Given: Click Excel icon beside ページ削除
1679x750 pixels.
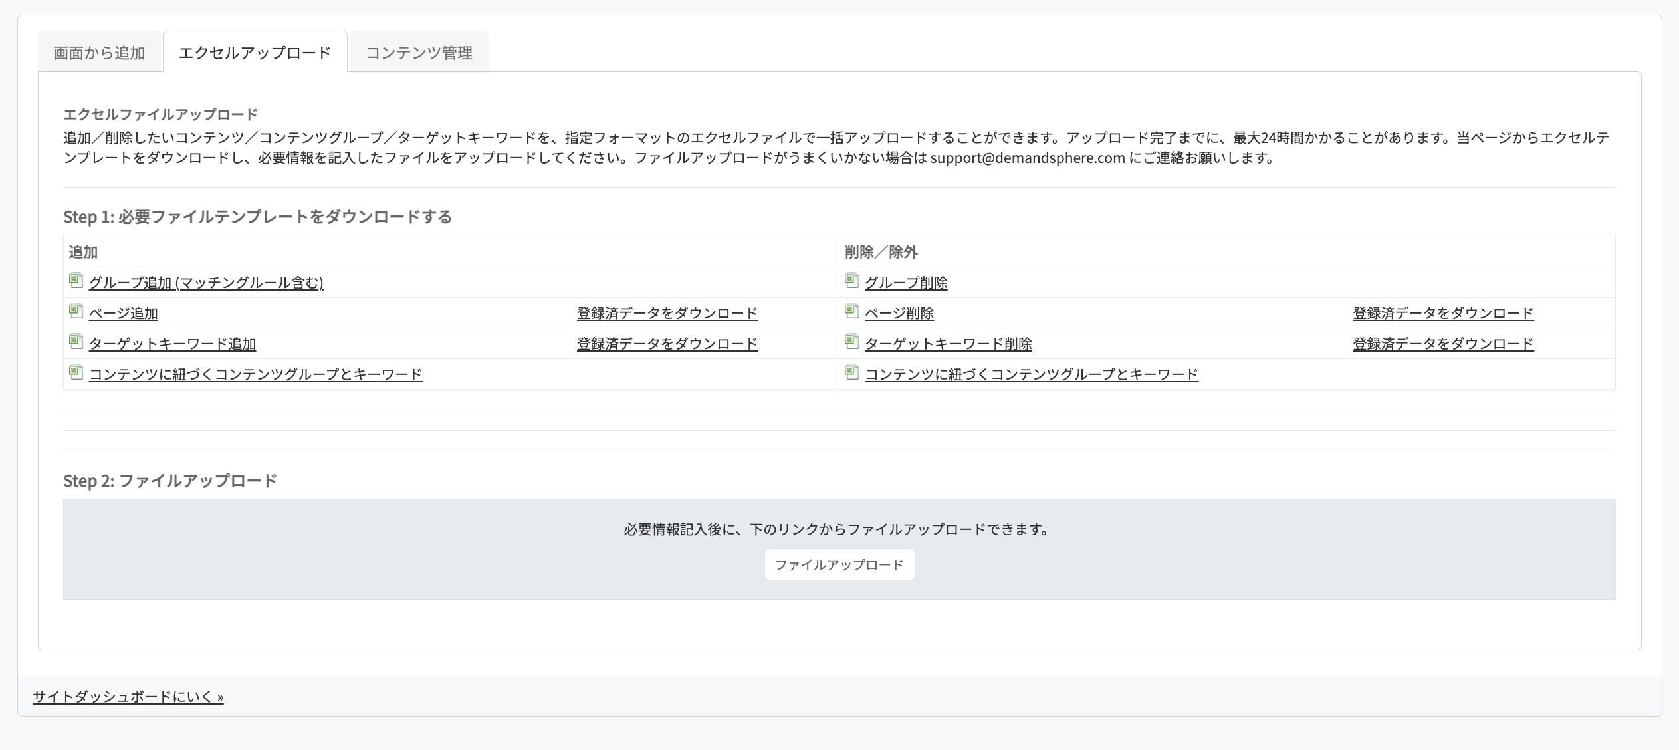Looking at the screenshot, I should tap(852, 311).
